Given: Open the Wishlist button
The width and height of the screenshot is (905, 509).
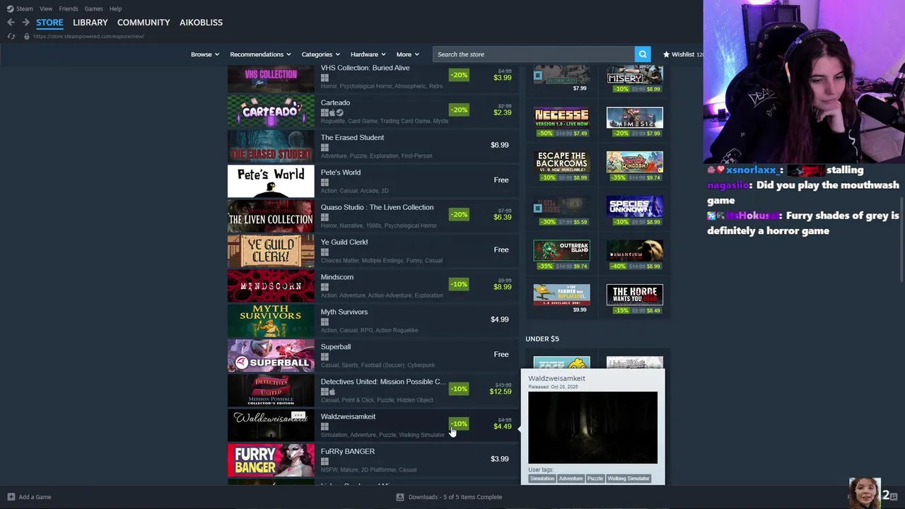Looking at the screenshot, I should tap(682, 54).
